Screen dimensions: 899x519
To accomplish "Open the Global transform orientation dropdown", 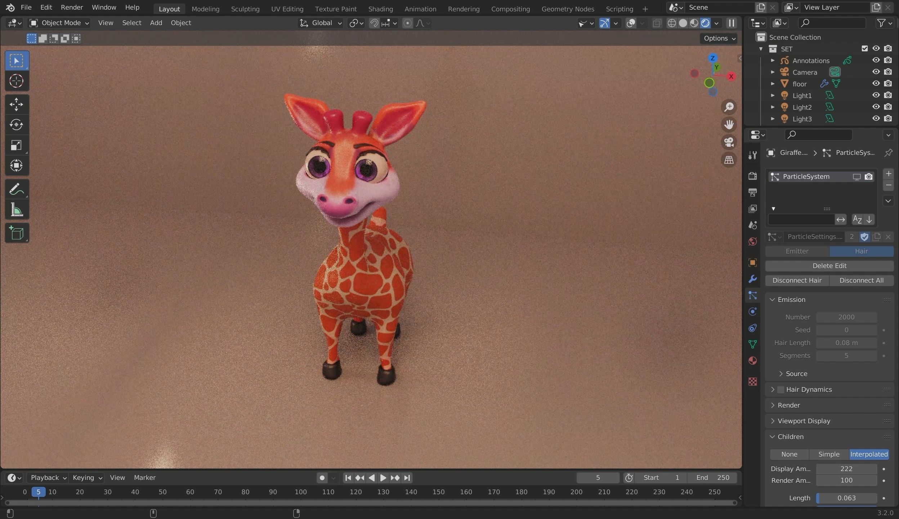I will coord(321,23).
